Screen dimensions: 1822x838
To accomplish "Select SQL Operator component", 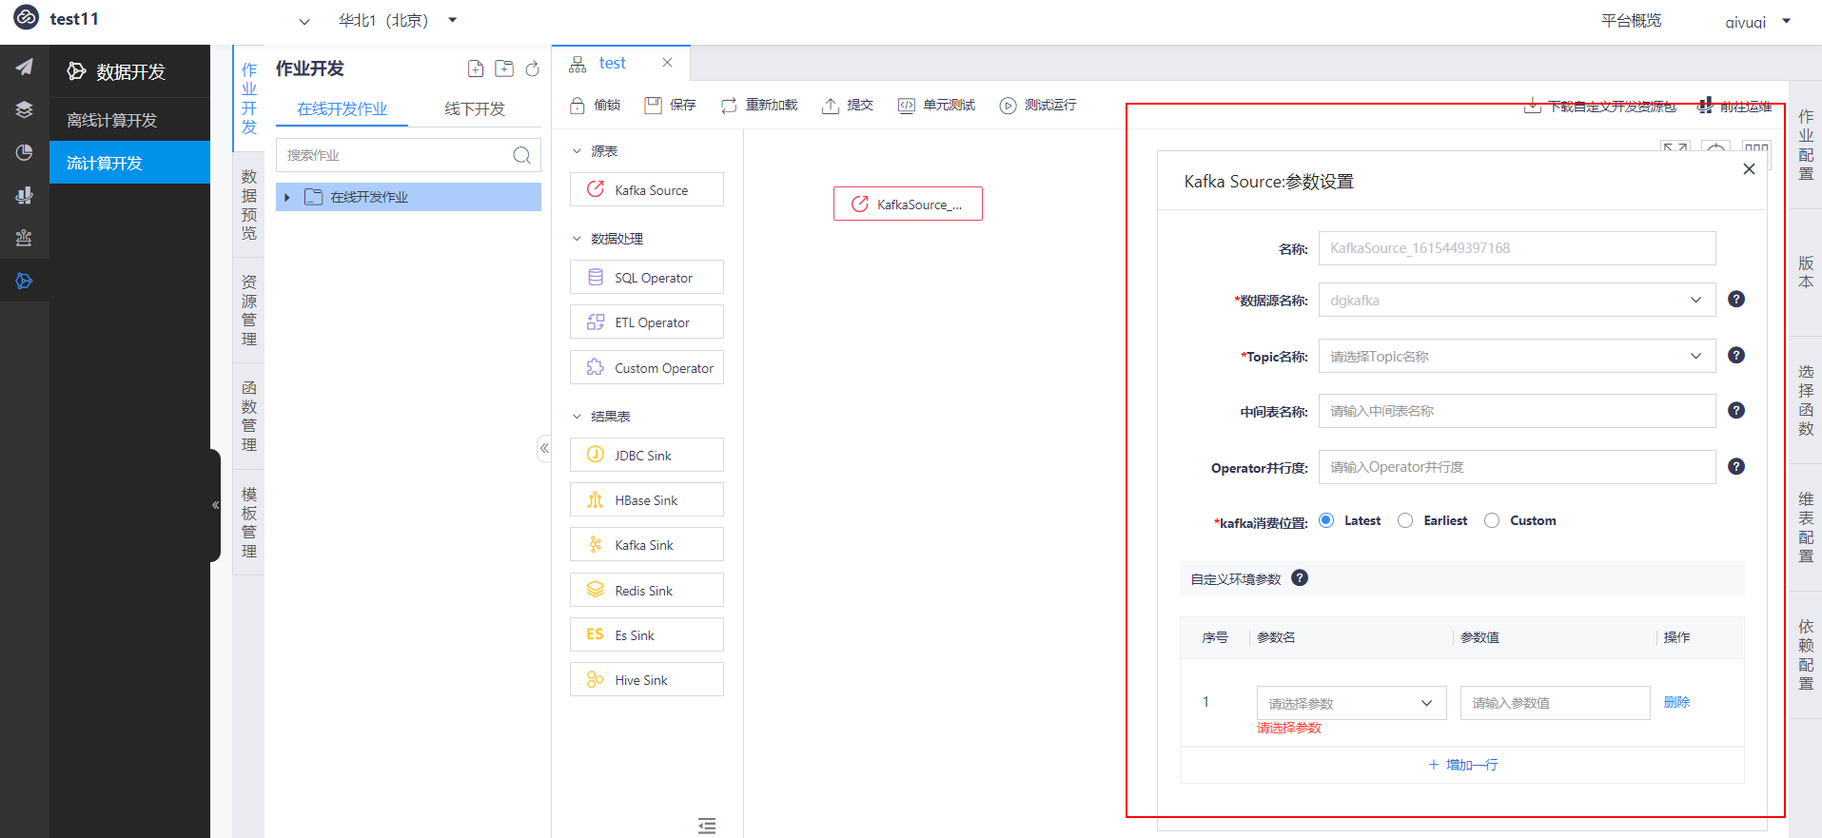I will click(x=647, y=277).
